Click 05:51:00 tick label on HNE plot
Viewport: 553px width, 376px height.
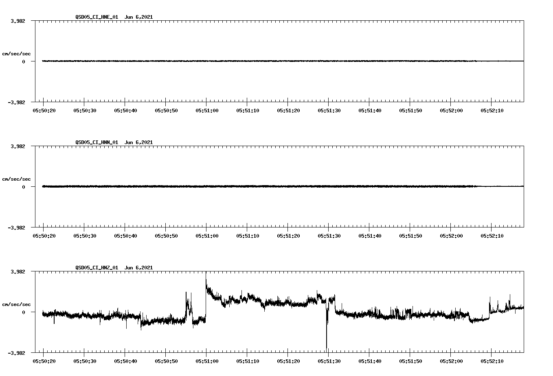point(207,111)
